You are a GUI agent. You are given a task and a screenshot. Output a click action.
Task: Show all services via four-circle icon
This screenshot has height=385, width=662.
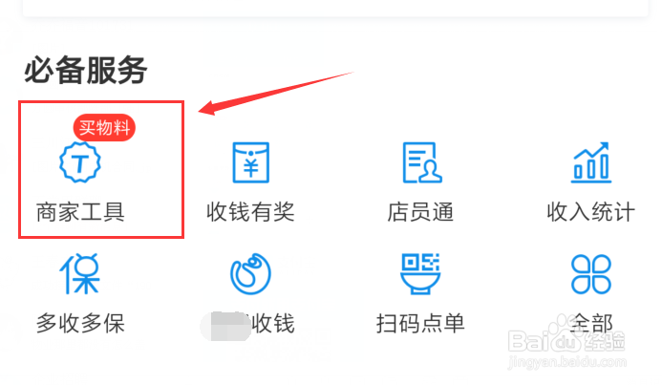pos(591,274)
